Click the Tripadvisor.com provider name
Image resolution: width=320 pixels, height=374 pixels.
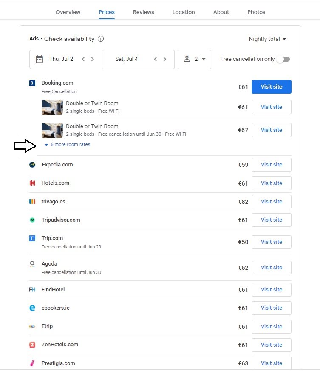point(61,220)
